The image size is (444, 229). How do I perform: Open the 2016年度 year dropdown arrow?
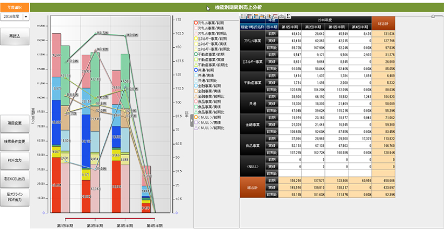26,17
